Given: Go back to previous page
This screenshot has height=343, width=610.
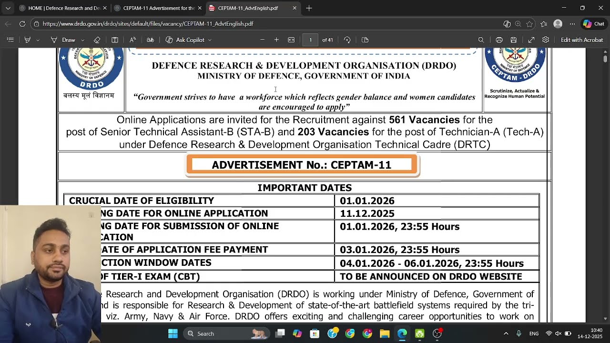Looking at the screenshot, I should click(8, 24).
